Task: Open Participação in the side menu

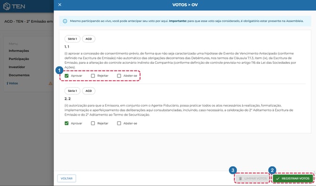Action: pyautogui.click(x=19, y=59)
